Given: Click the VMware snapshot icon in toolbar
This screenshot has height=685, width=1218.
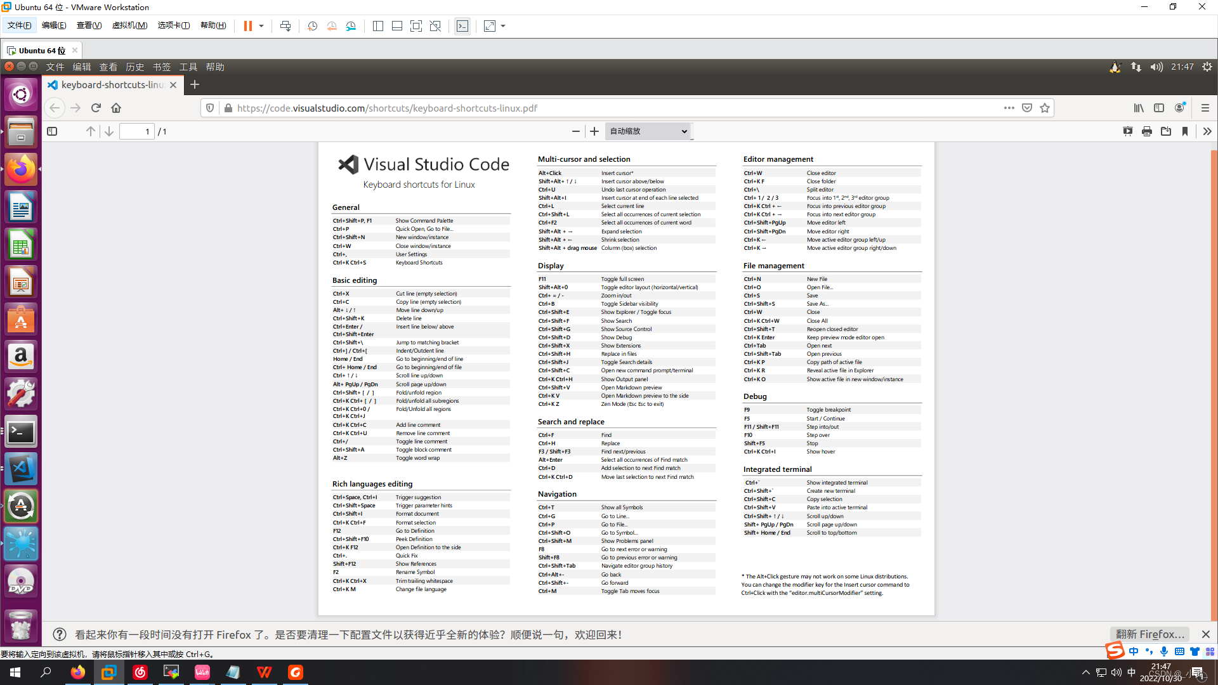Looking at the screenshot, I should [312, 26].
